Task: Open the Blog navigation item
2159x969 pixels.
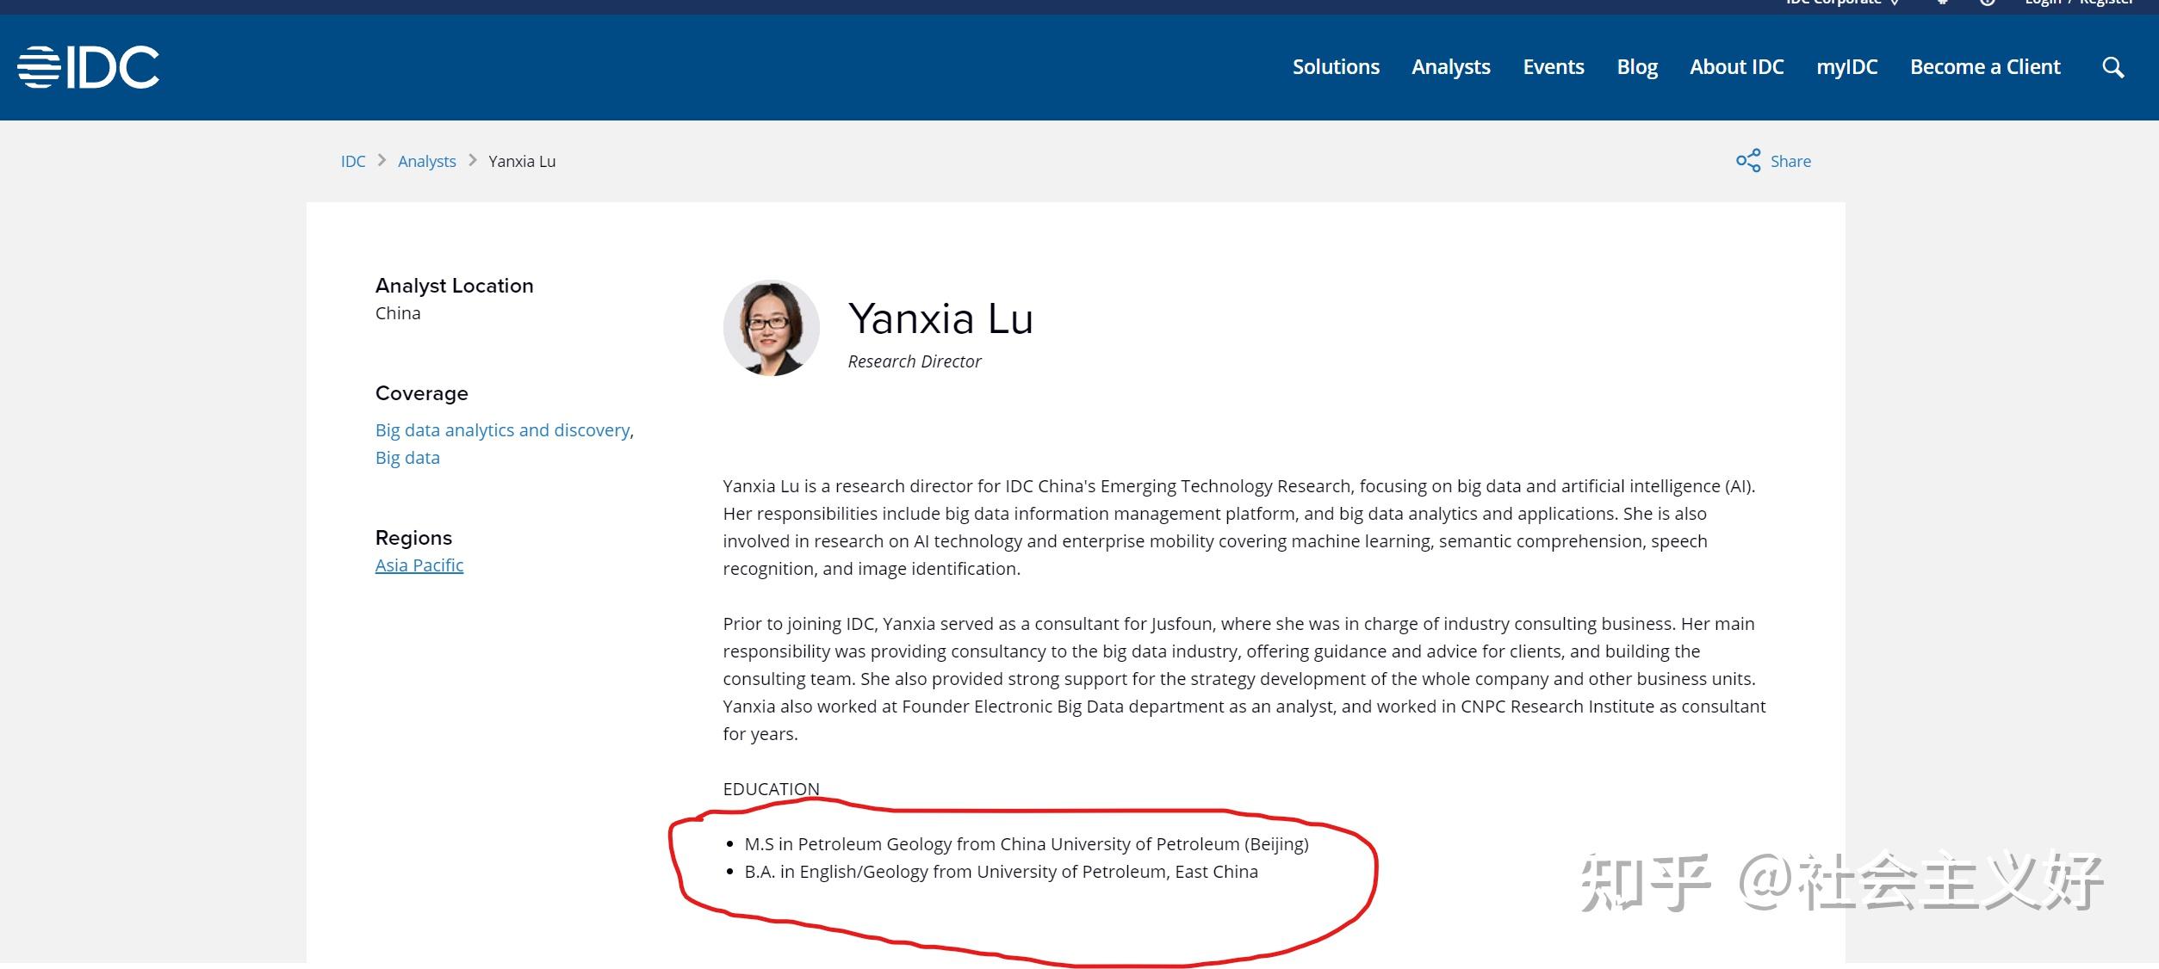Action: click(x=1637, y=67)
